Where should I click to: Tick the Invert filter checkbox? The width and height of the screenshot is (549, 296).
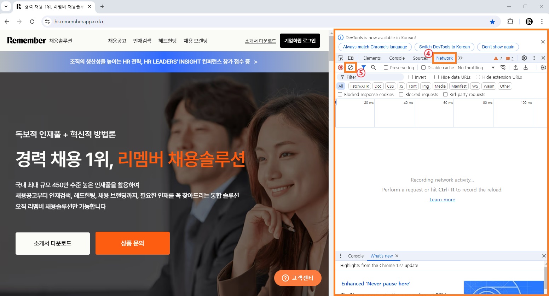coord(411,77)
